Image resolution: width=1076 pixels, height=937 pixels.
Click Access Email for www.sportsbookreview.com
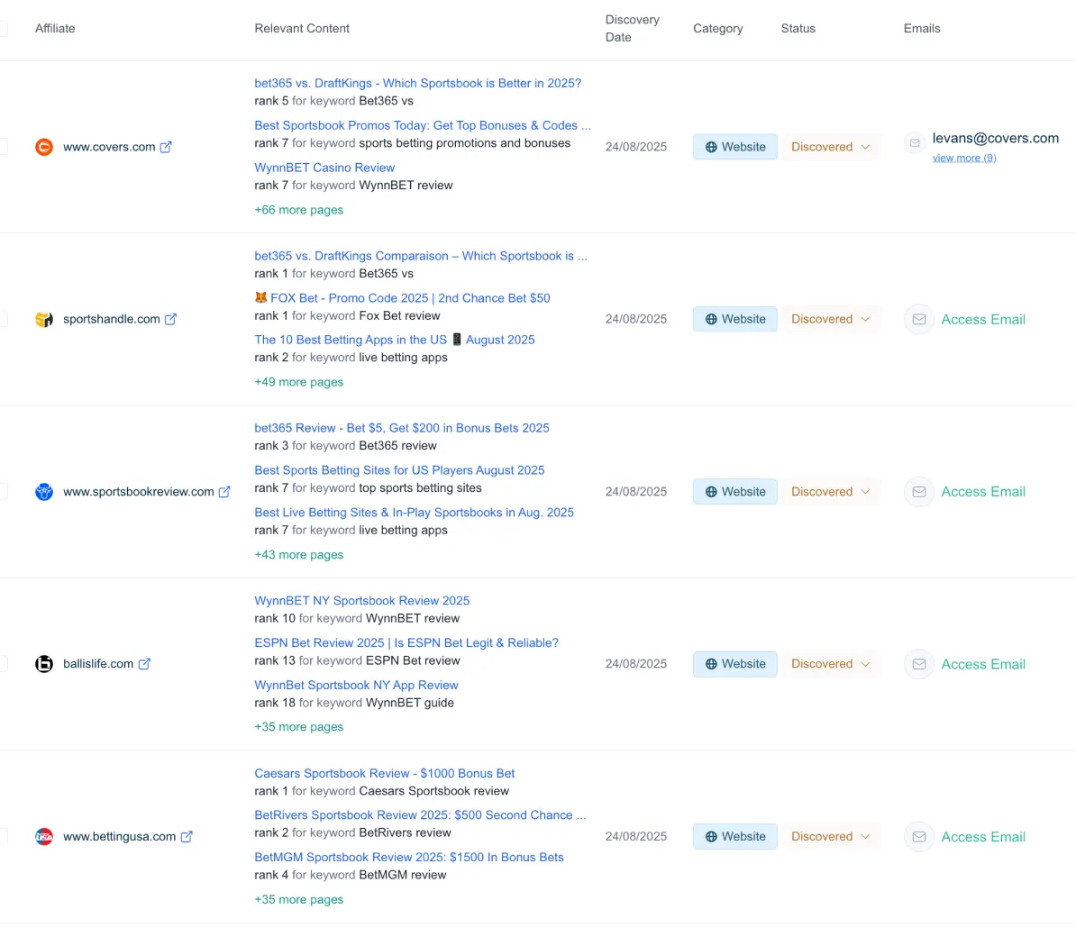982,492
